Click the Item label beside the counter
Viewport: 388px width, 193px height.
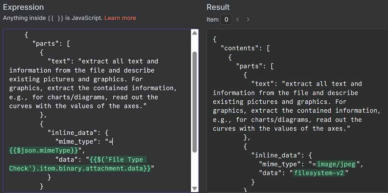[x=213, y=20]
